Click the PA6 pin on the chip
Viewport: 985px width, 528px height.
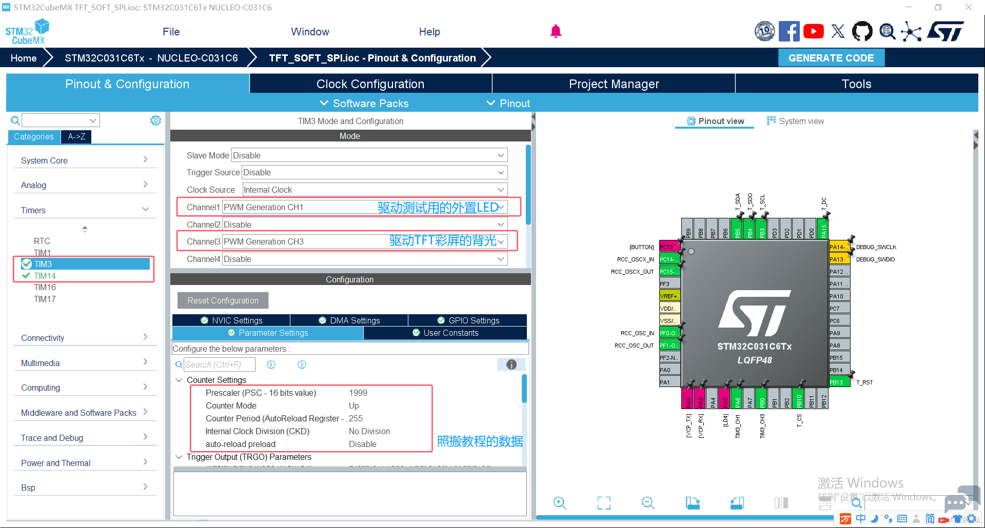(737, 399)
